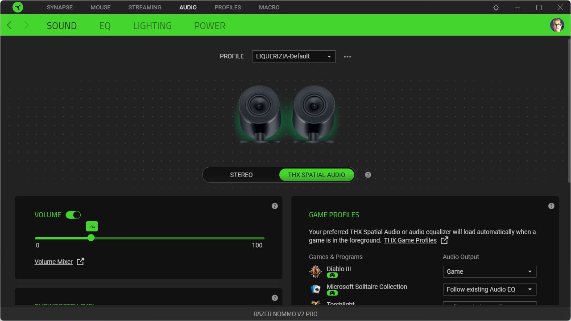571x321 pixels.
Task: Open the user profile avatar
Action: pos(557,25)
